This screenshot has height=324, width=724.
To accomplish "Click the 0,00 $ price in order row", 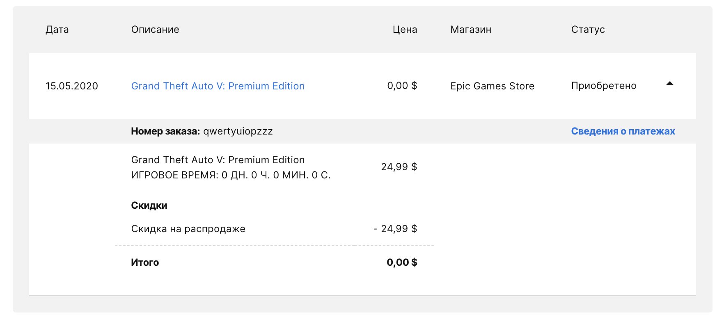I will coord(402,86).
